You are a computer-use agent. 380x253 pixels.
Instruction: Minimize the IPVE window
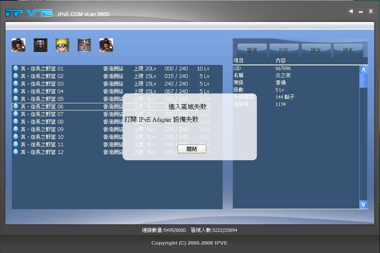(361, 11)
